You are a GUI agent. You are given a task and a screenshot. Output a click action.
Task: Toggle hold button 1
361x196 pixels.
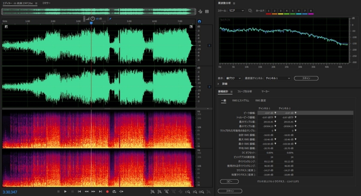point(268,11)
